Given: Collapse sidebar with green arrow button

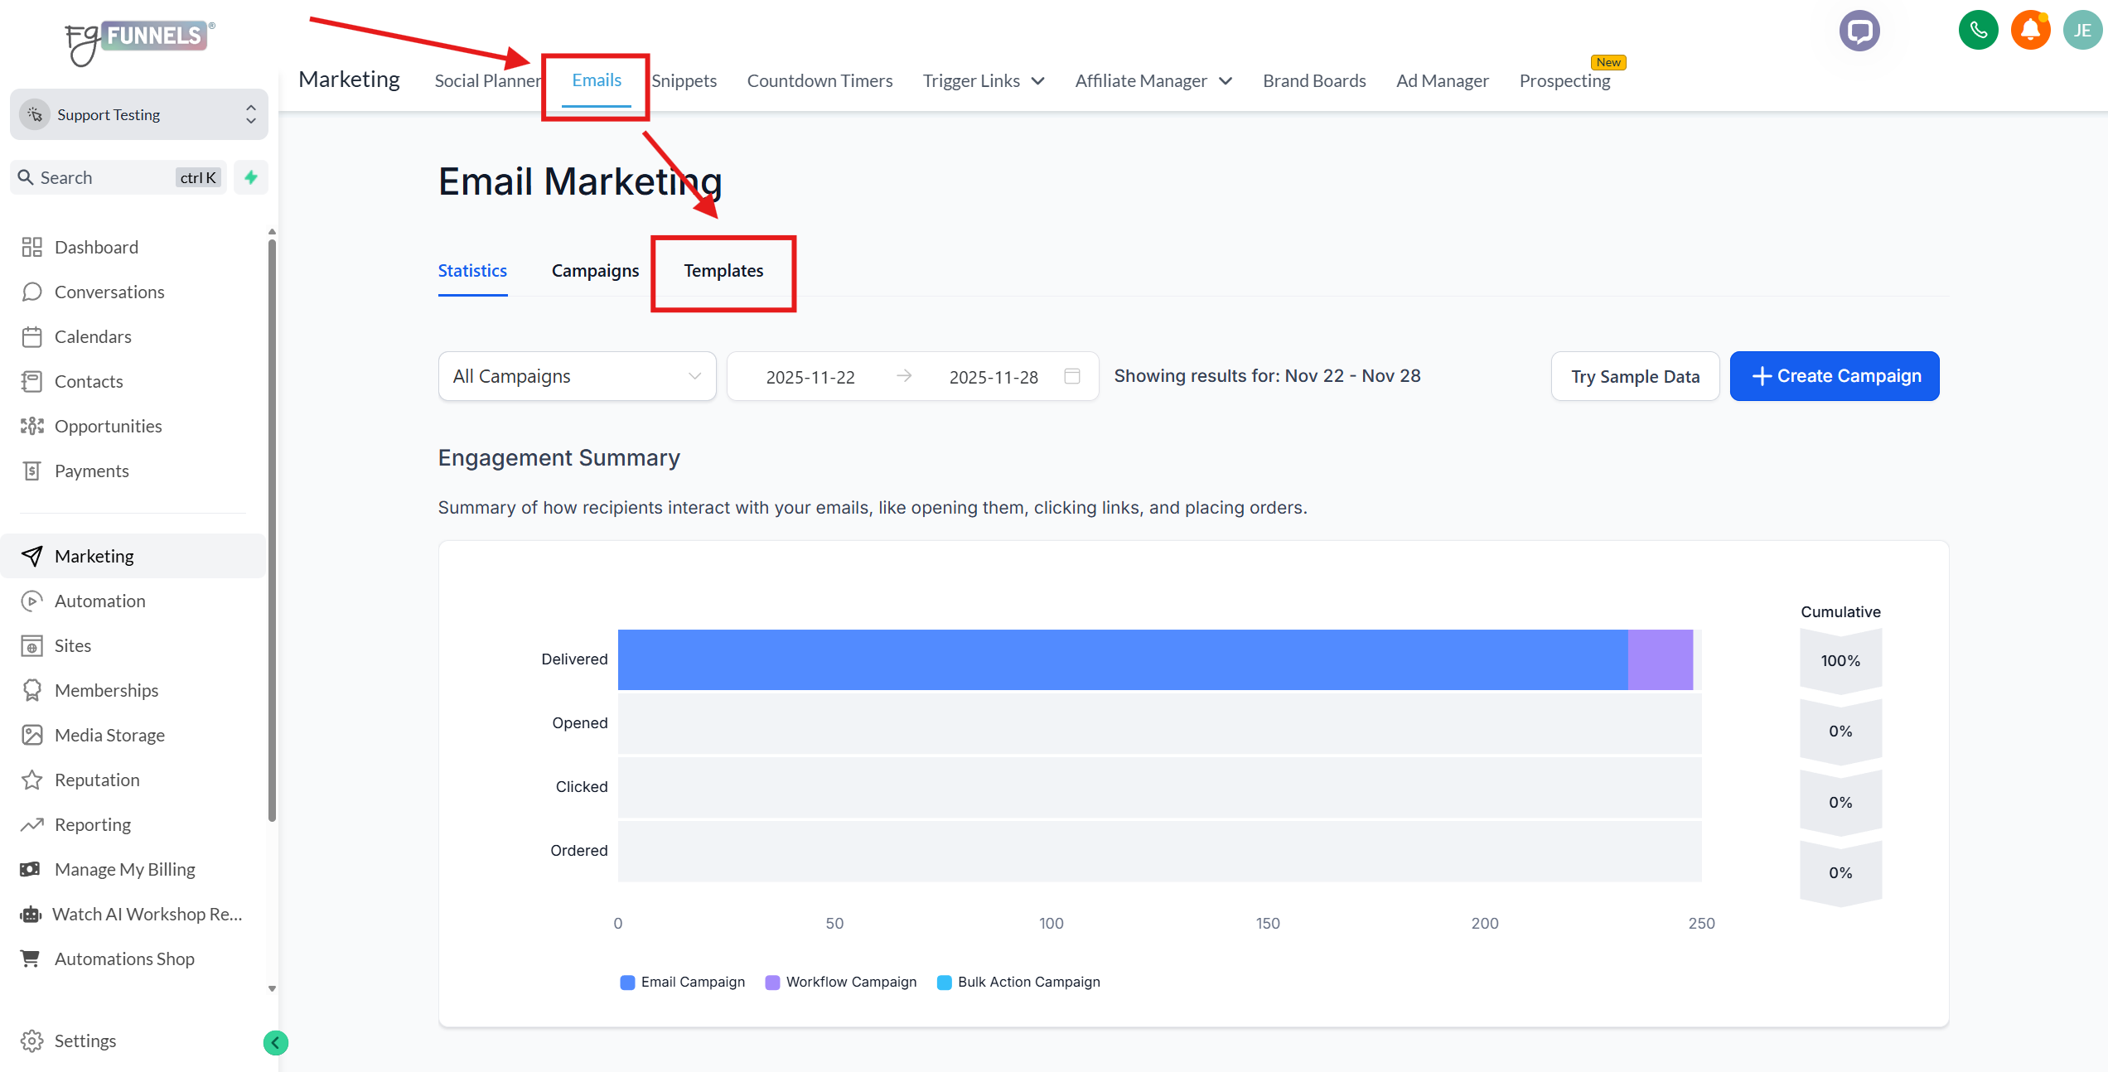Looking at the screenshot, I should click(x=276, y=1042).
